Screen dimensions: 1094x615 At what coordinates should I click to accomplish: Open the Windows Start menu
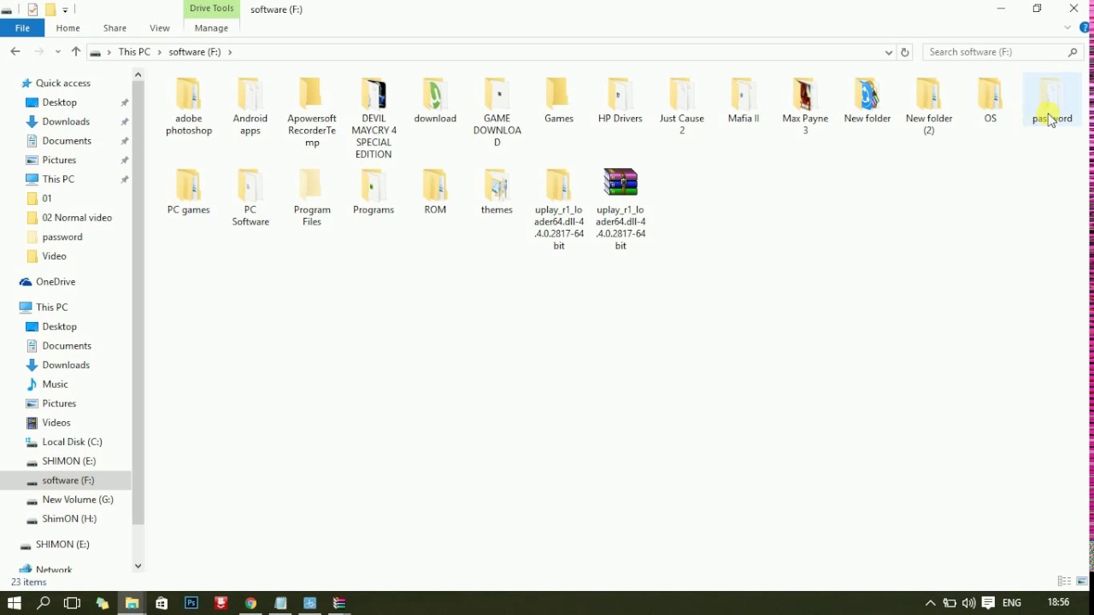coord(14,603)
